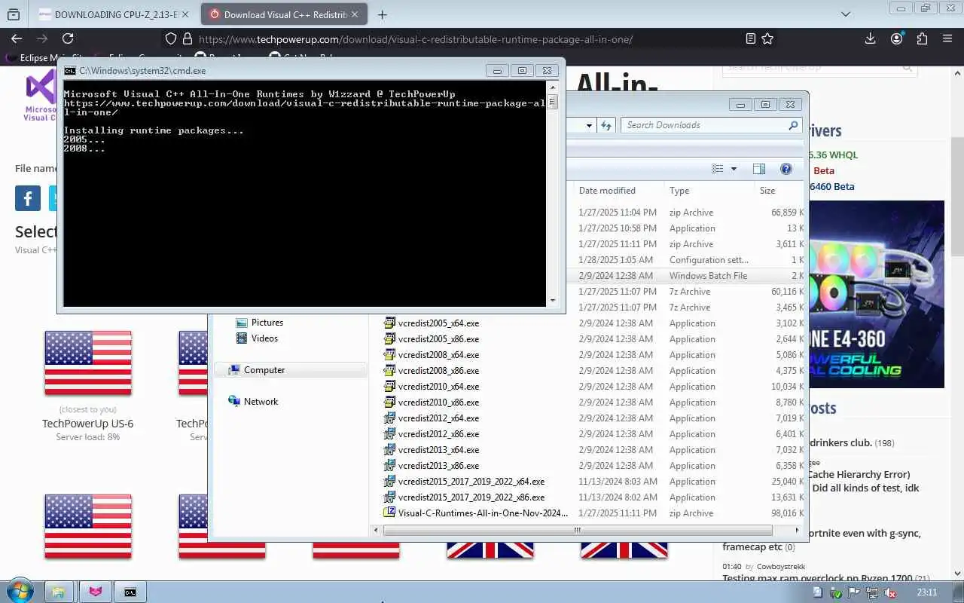Open the browser account icon
The image size is (964, 603).
pos(896,38)
